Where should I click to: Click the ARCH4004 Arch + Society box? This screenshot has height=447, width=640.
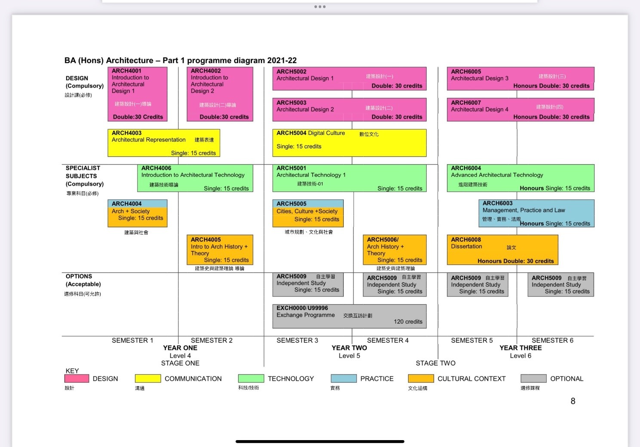pos(137,213)
